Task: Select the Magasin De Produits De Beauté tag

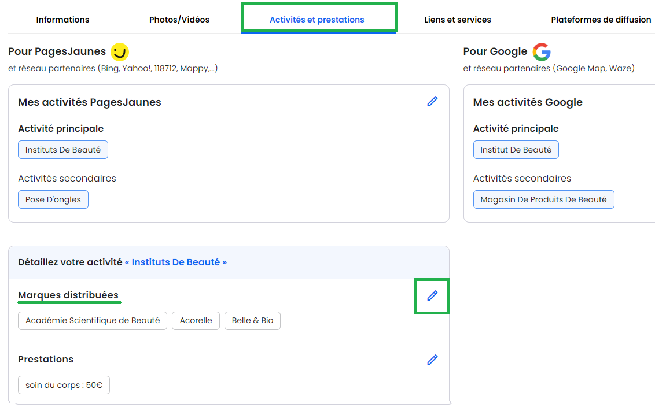Action: (x=543, y=199)
